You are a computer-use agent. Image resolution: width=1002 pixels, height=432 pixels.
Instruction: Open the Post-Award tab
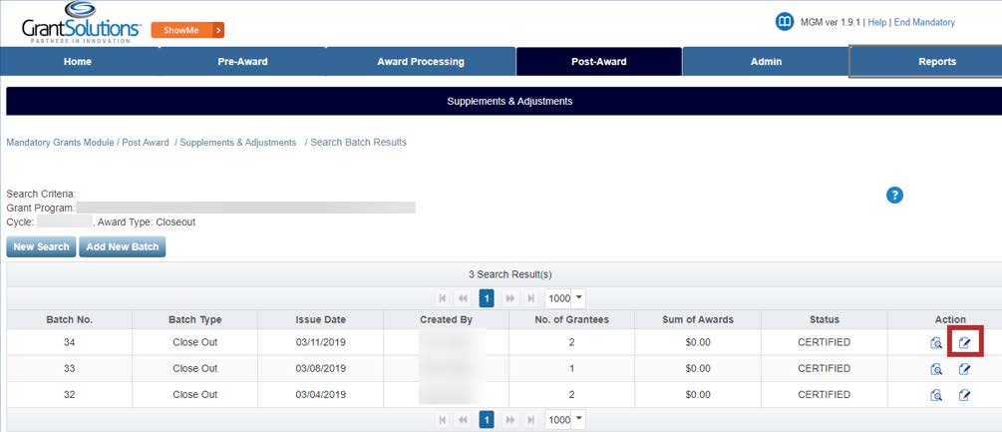coord(598,62)
